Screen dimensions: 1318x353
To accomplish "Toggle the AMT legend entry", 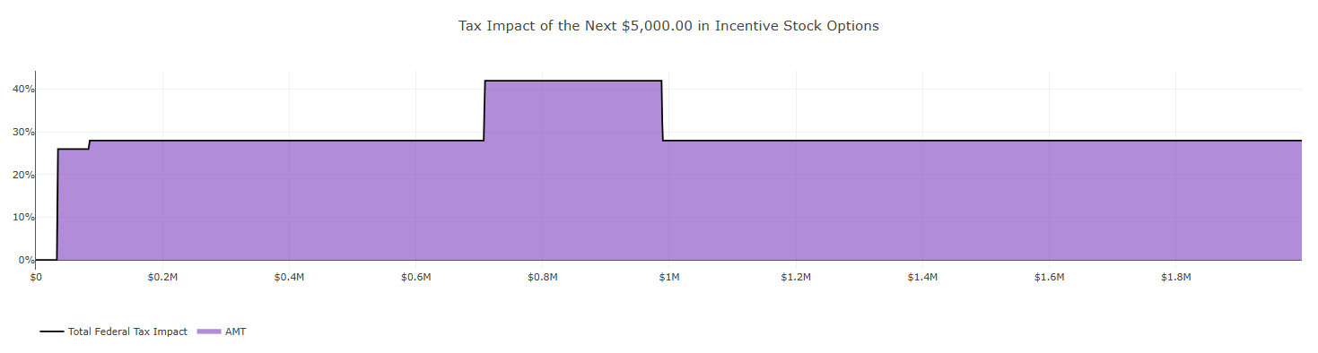I will [x=222, y=331].
